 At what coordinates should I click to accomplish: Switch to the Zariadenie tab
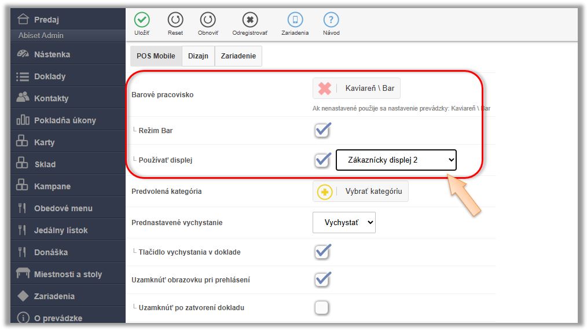coord(238,56)
